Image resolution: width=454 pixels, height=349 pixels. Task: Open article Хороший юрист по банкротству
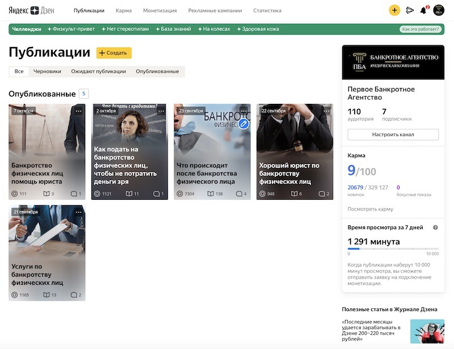tap(295, 152)
